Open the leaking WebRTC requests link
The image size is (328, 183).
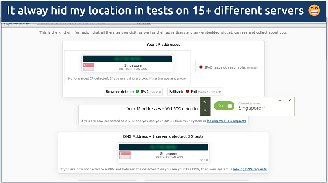(x=226, y=121)
